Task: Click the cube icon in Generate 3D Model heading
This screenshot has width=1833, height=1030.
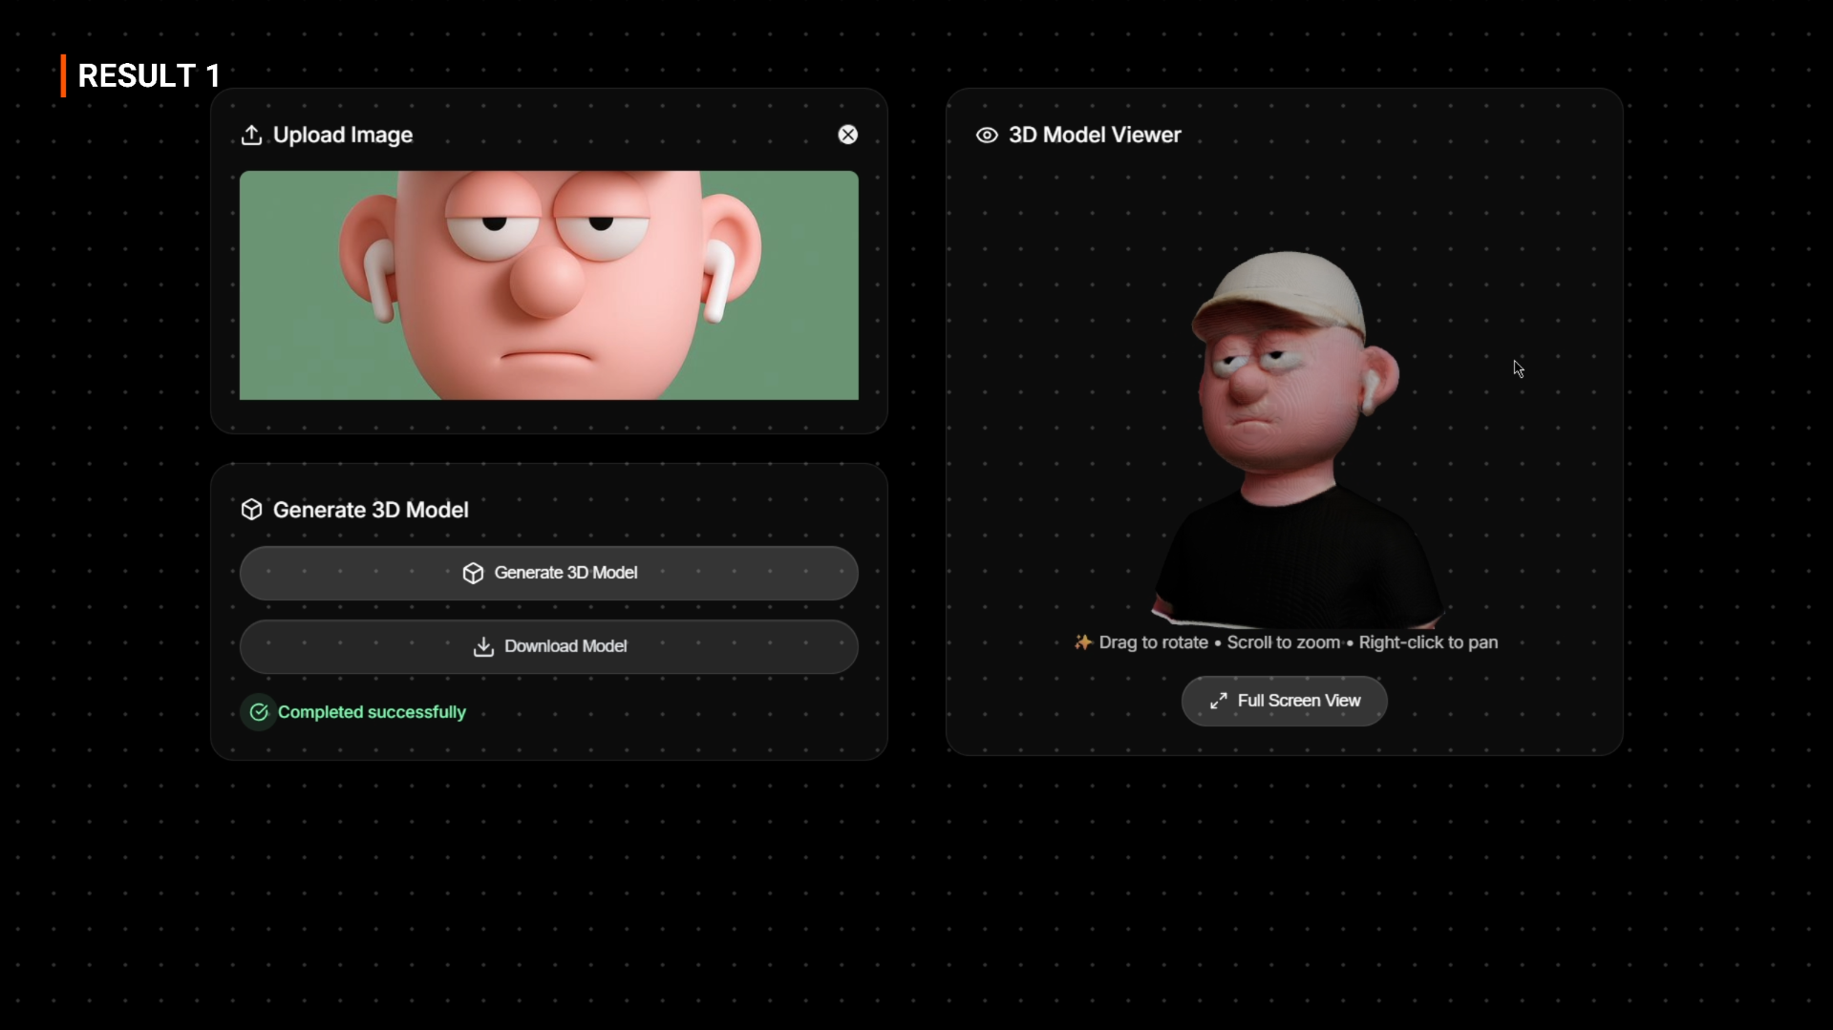Action: tap(251, 510)
